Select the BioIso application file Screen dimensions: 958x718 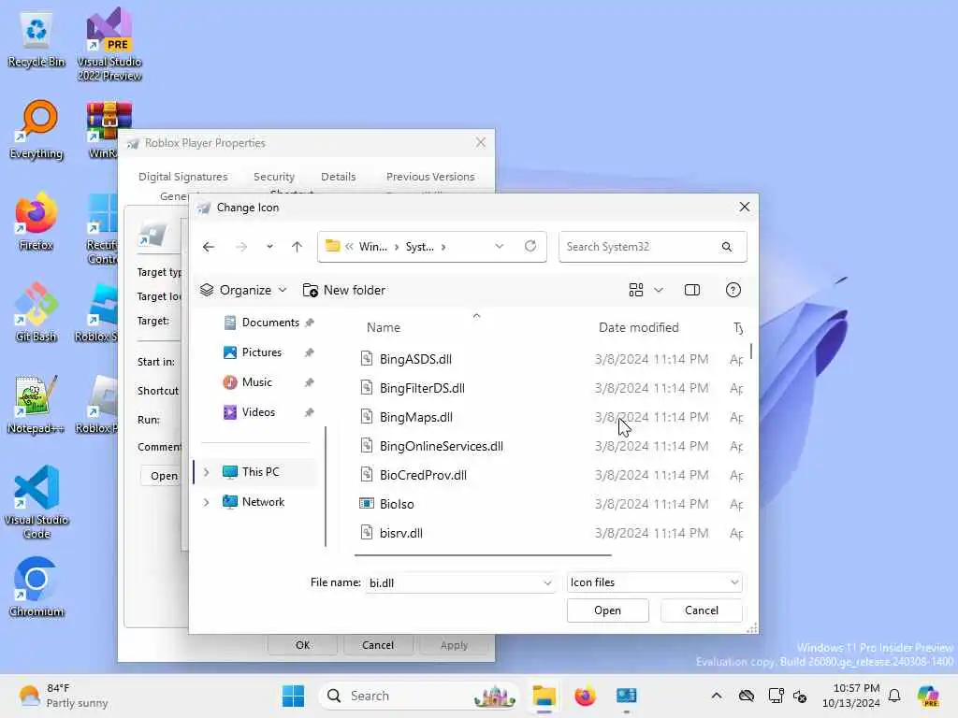[x=397, y=504]
